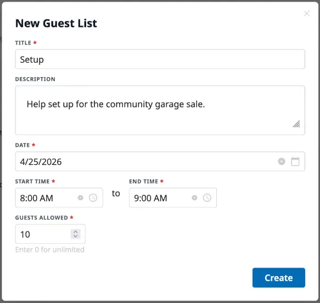Clear the date with the X icon
This screenshot has width=320, height=303.
point(282,161)
